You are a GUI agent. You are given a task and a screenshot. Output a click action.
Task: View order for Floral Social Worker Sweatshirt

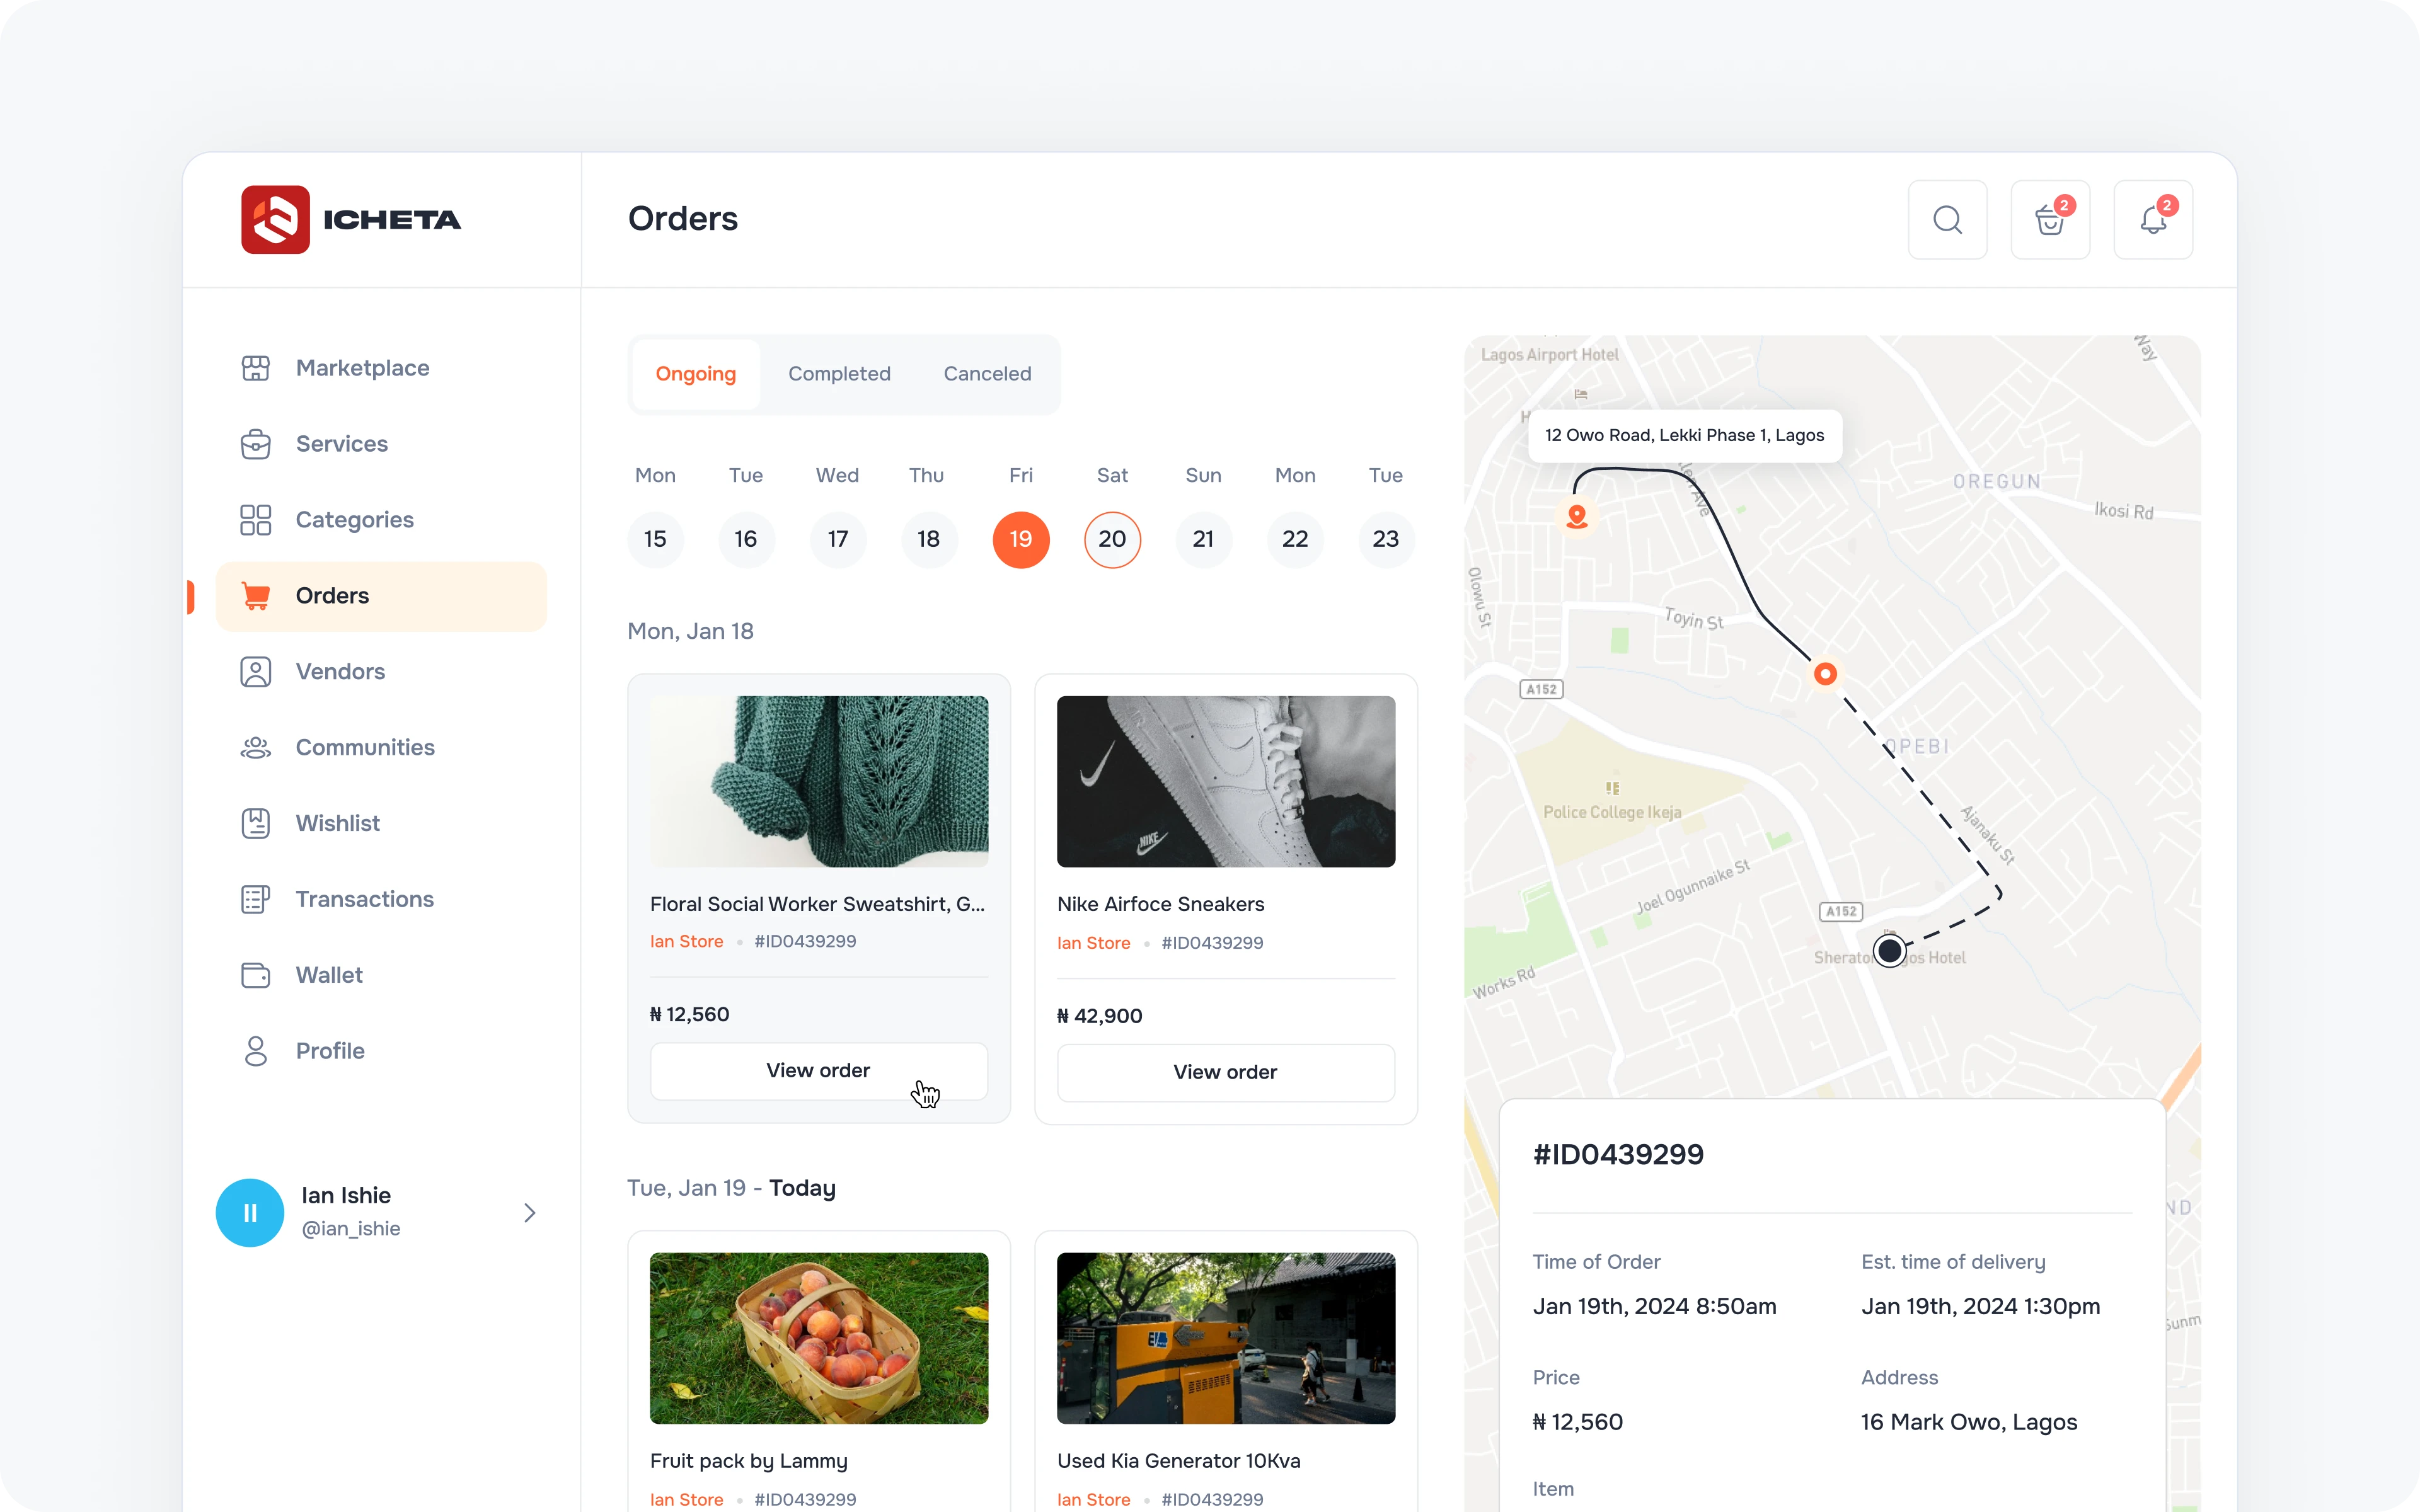click(818, 1071)
